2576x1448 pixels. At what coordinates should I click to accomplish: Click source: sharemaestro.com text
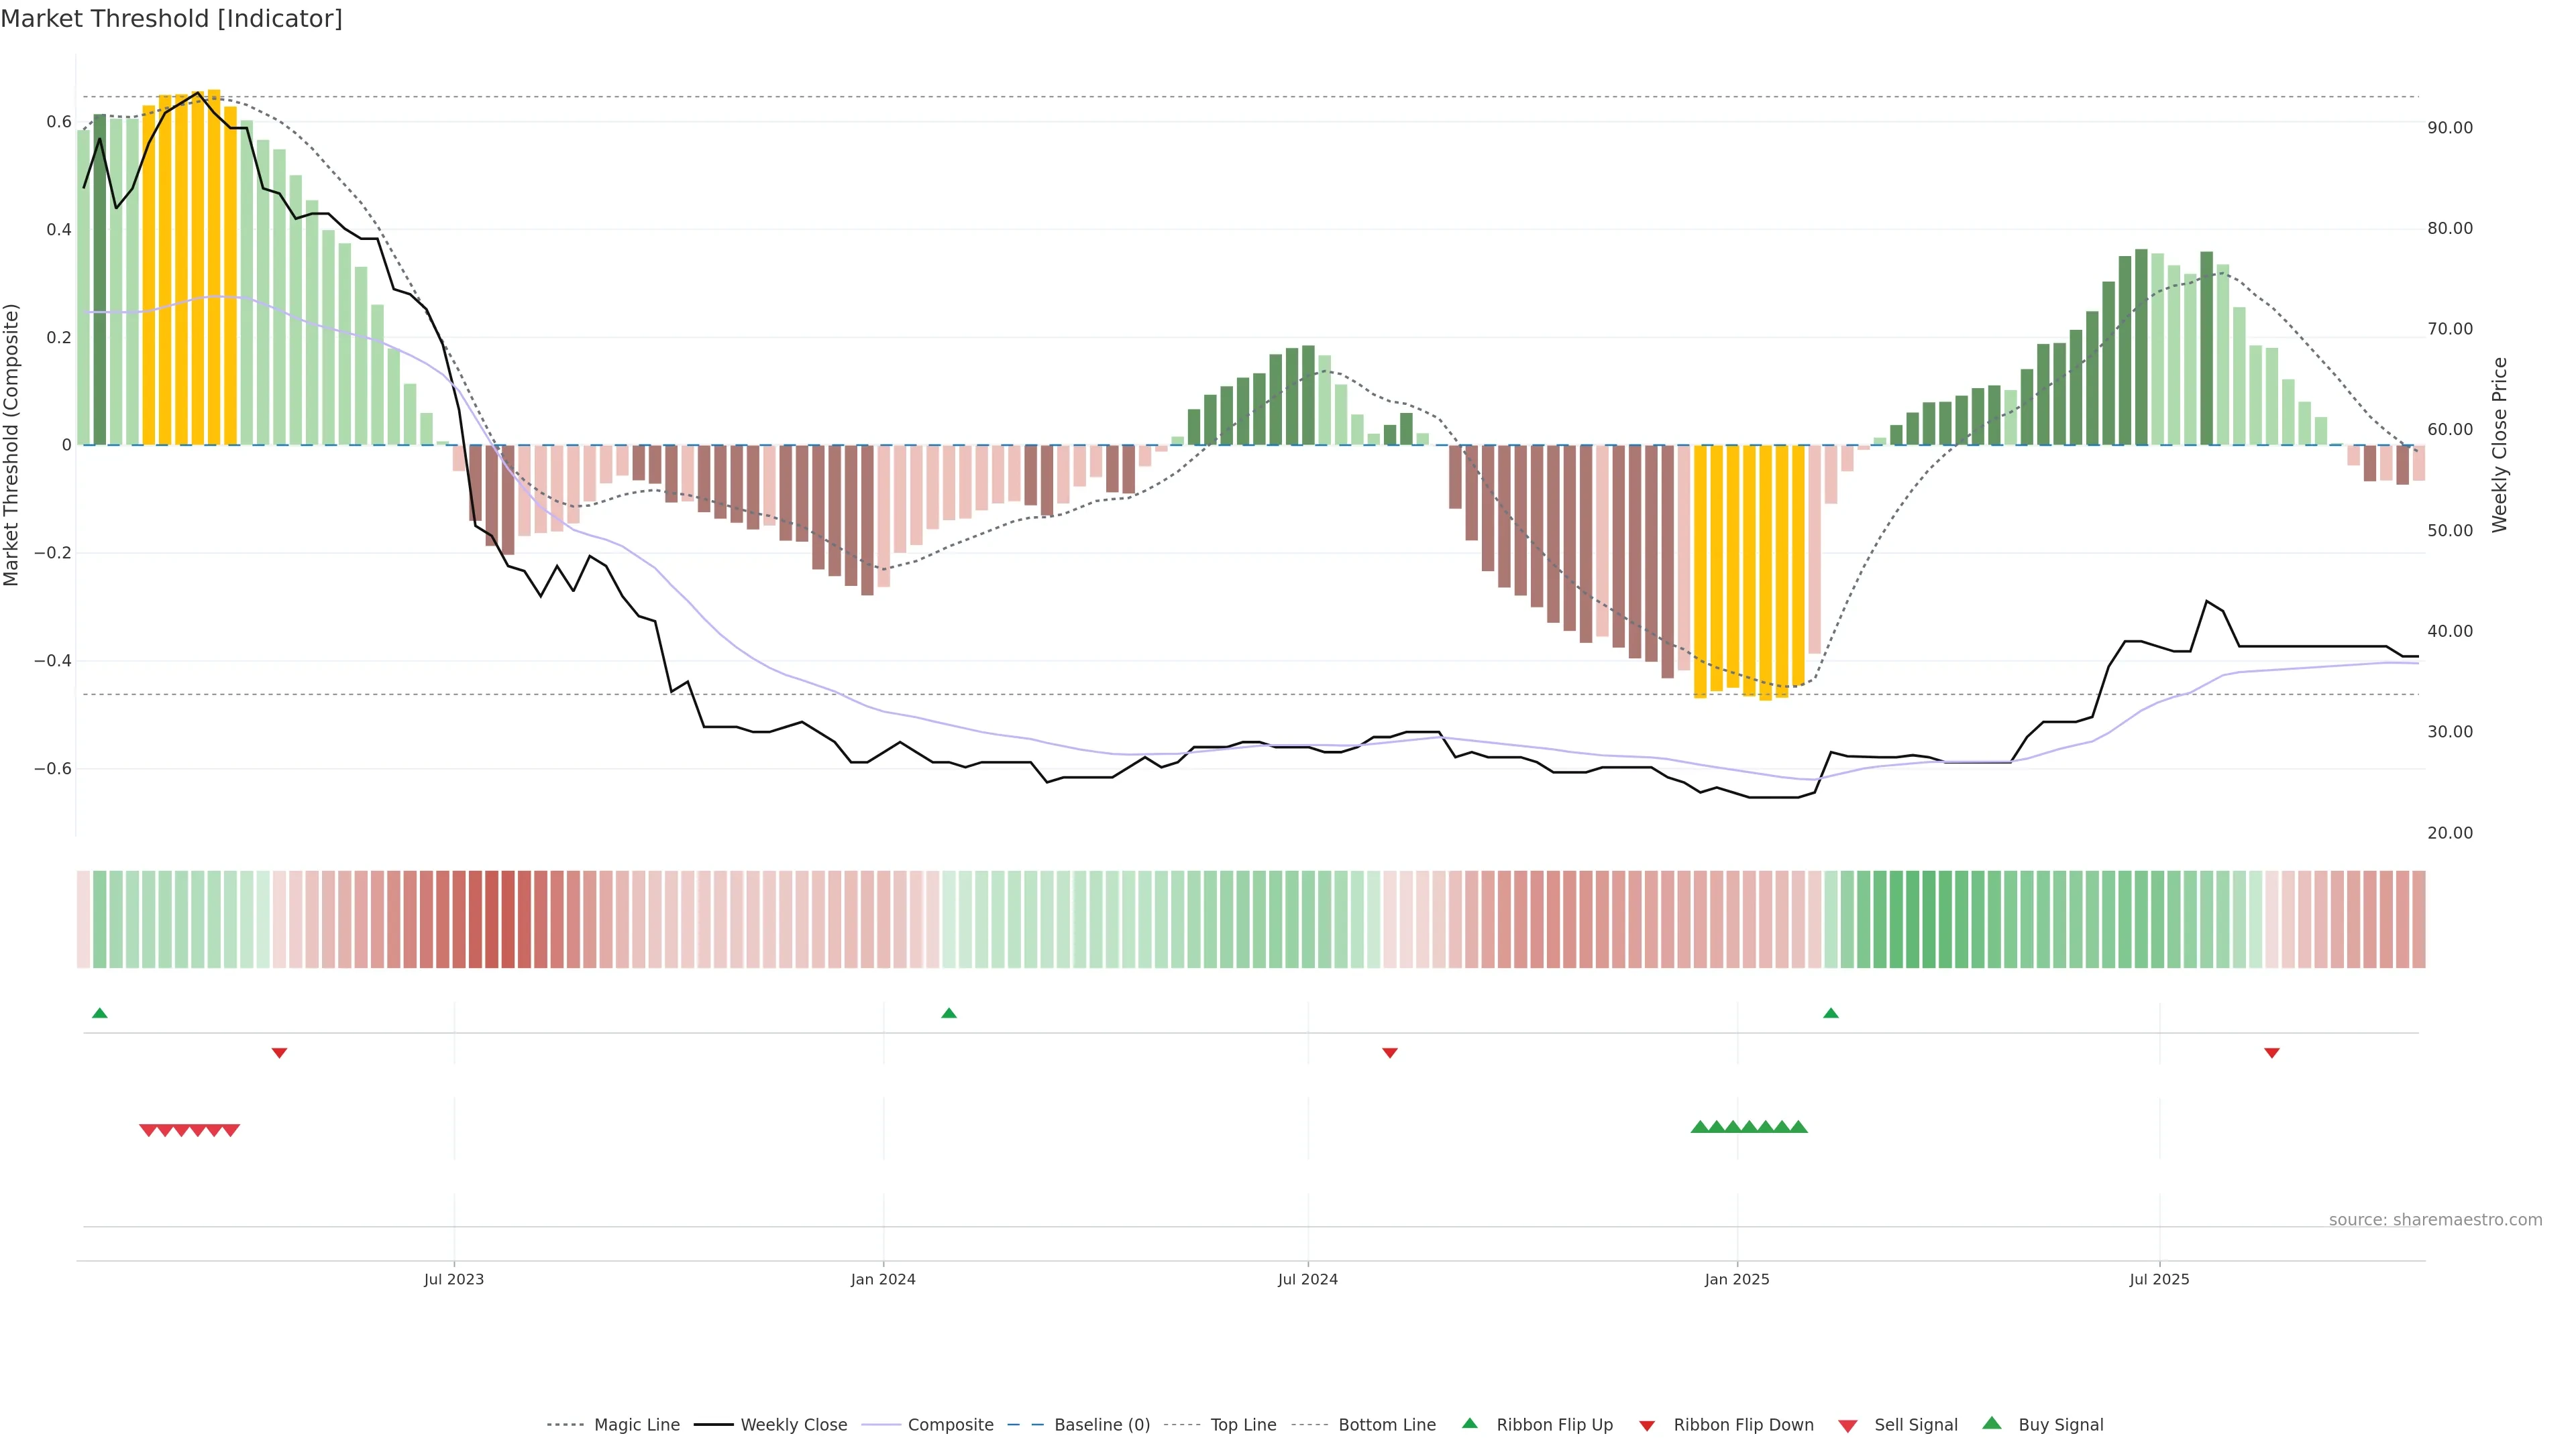2435,1220
